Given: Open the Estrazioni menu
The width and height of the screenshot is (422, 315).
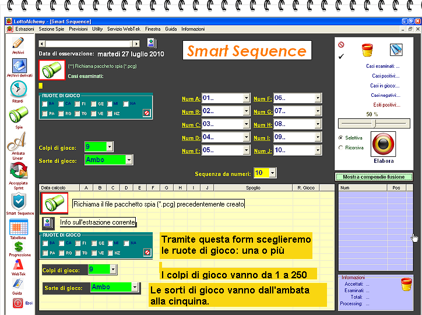Looking at the screenshot, I should [24, 29].
